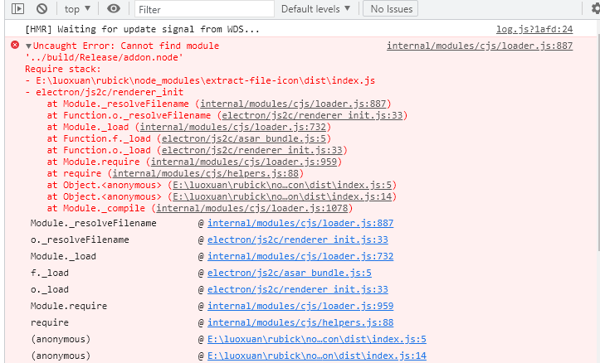Open helpers.js:88 in the 'at require' line
The image size is (600, 363).
point(206,173)
